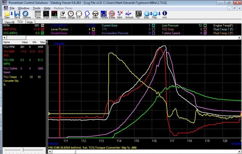Enable the Line Pressure checkbox
Image resolution: width=242 pixels, height=154 pixels.
point(205,25)
